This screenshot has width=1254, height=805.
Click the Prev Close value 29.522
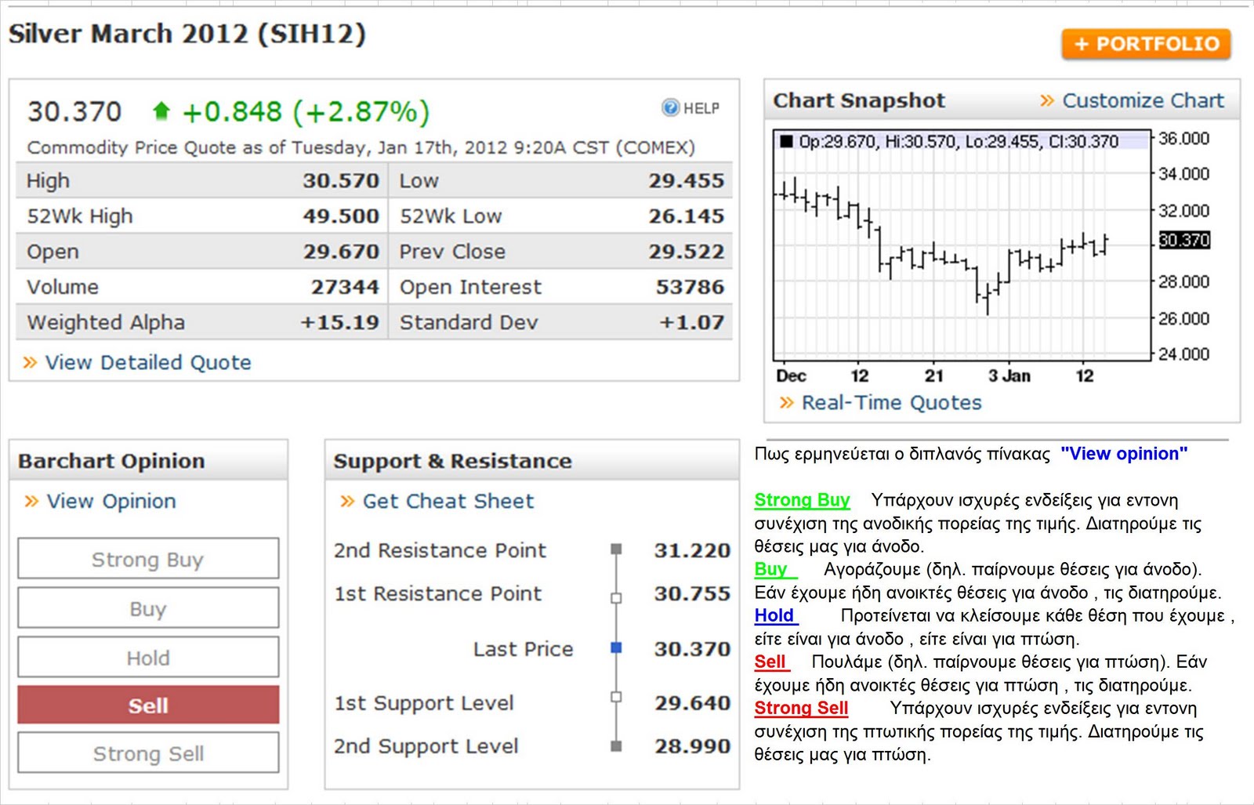click(686, 252)
